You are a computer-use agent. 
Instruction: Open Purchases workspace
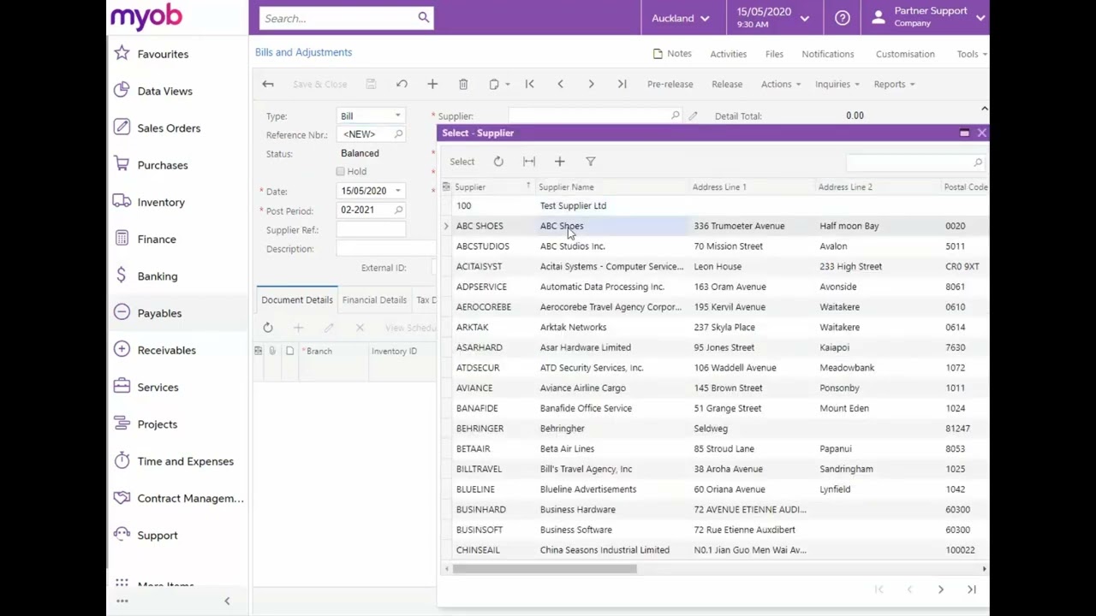(162, 165)
